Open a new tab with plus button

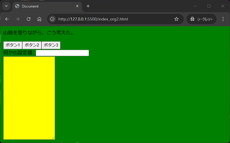pos(88,6)
